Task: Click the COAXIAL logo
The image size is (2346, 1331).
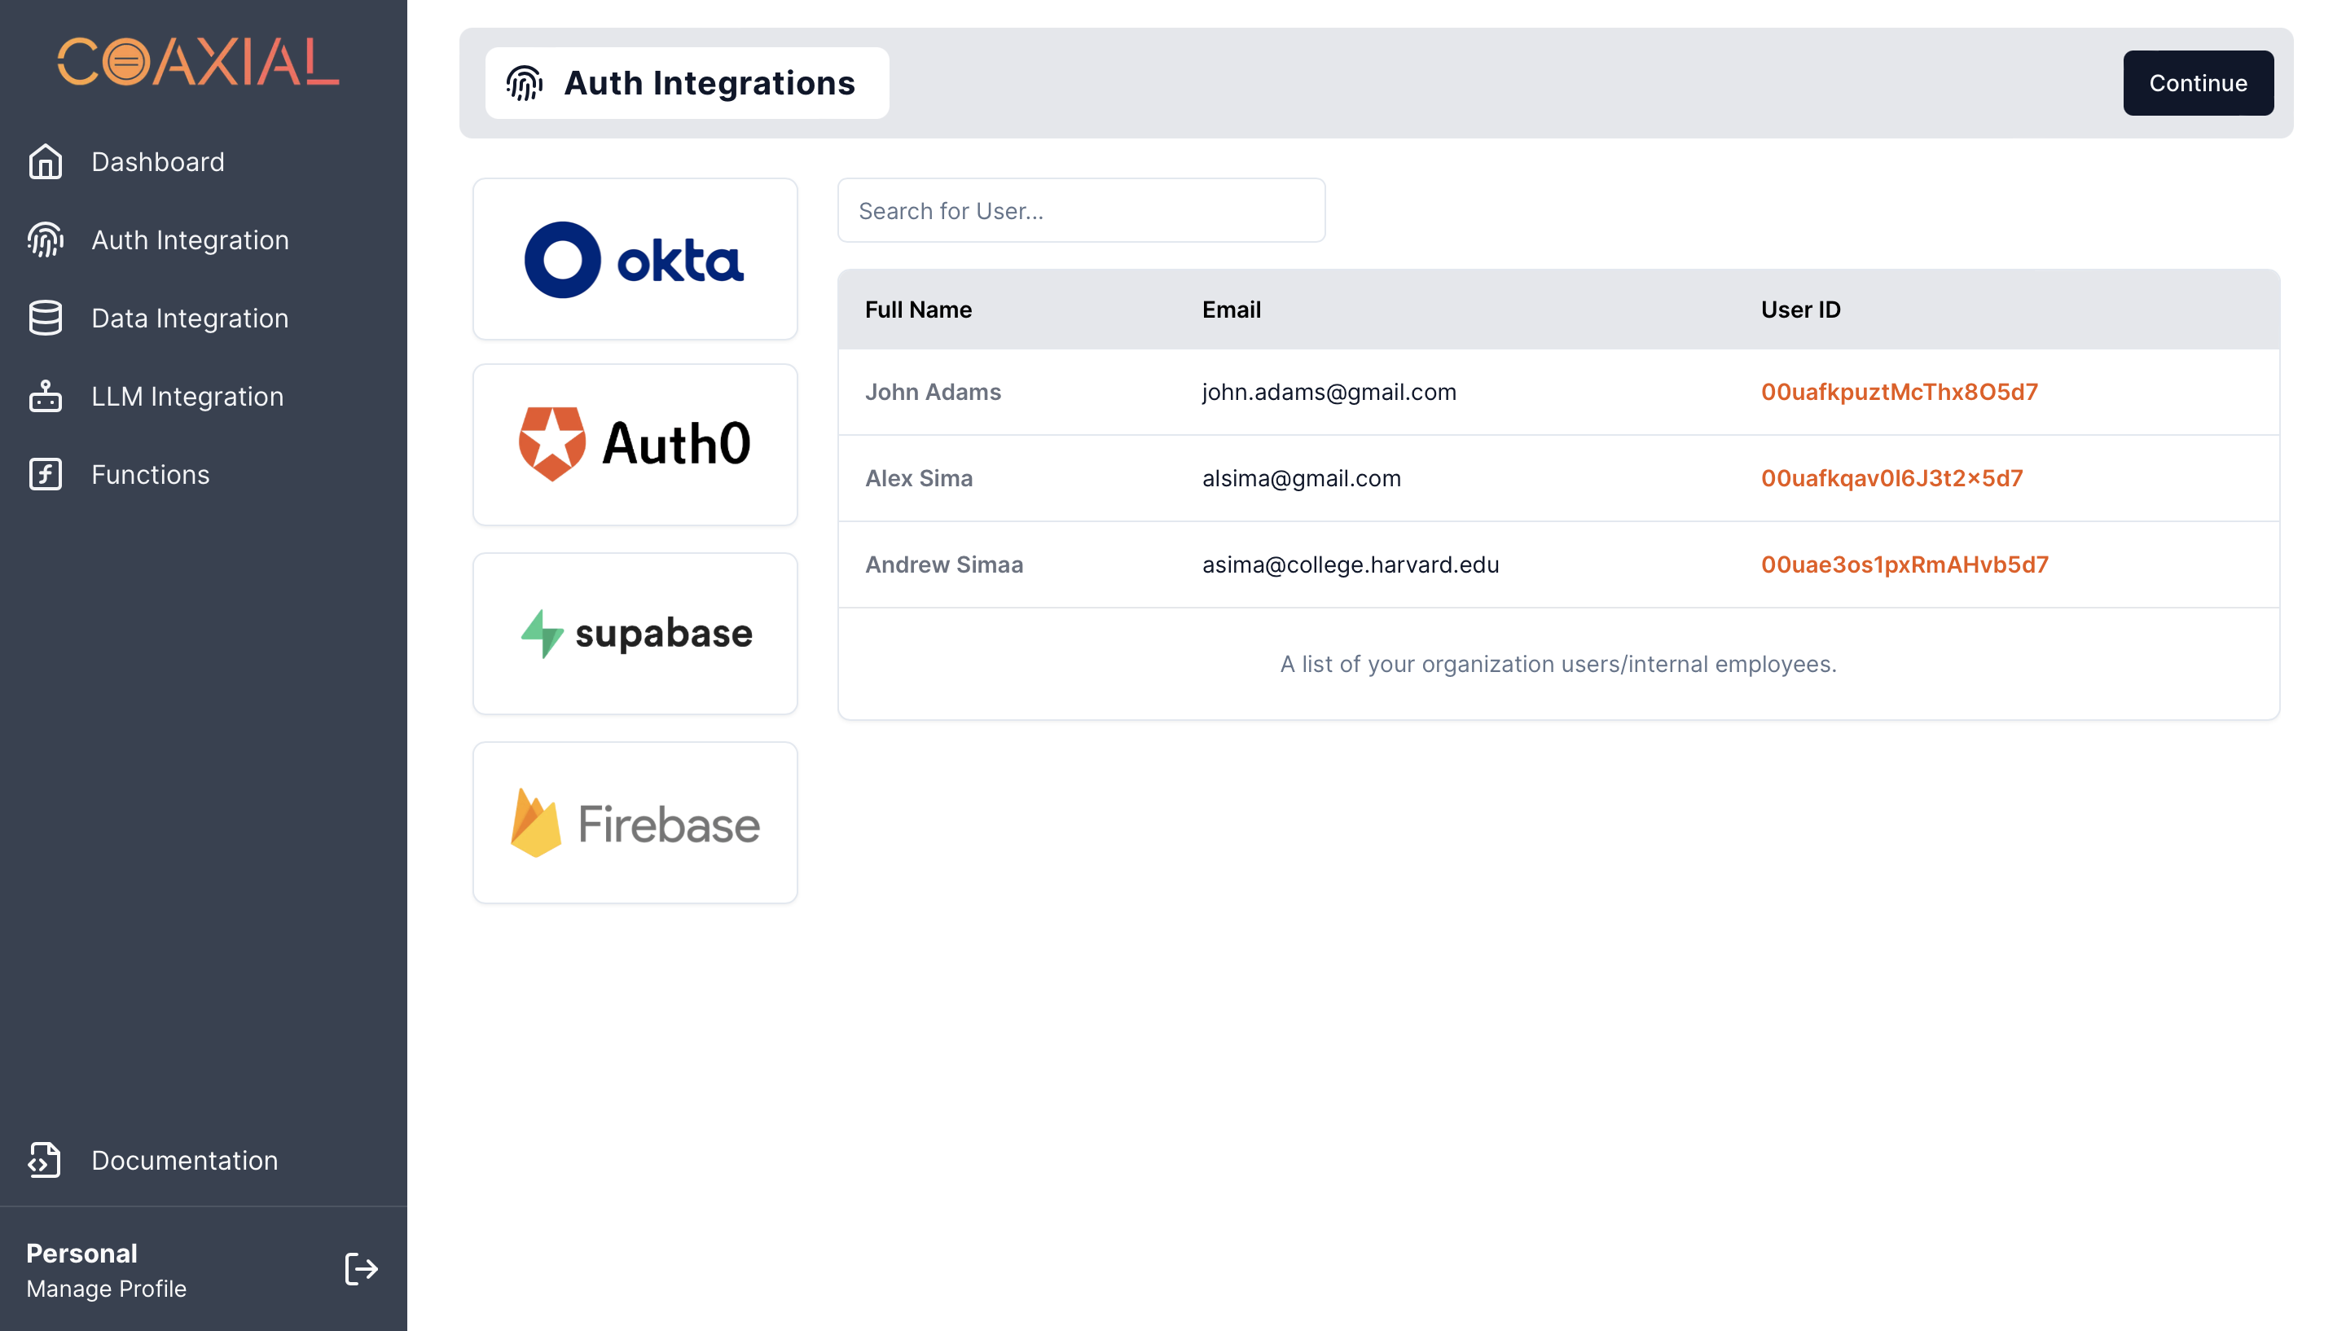Action: [x=198, y=62]
